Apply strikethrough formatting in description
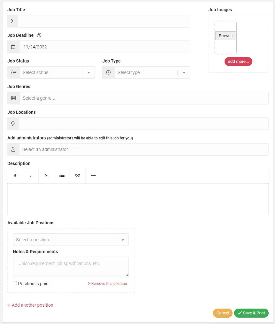 click(46, 175)
